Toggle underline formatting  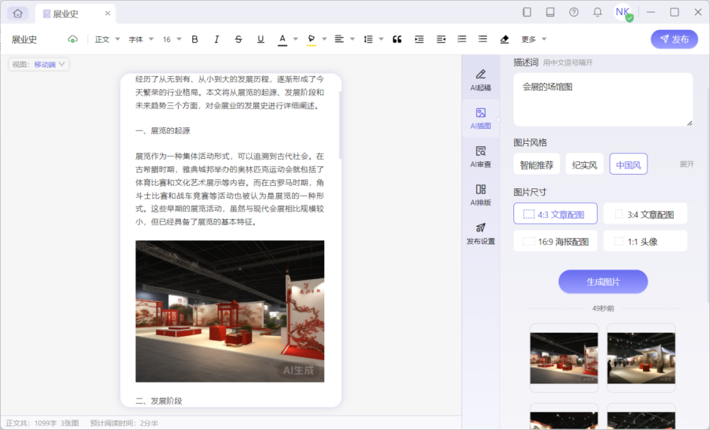260,39
